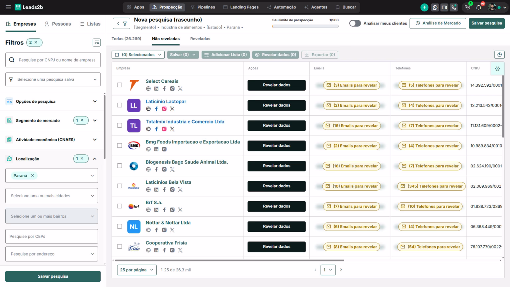This screenshot has height=287, width=510.
Task: Open Brf S.a. company link
Action: [154, 203]
